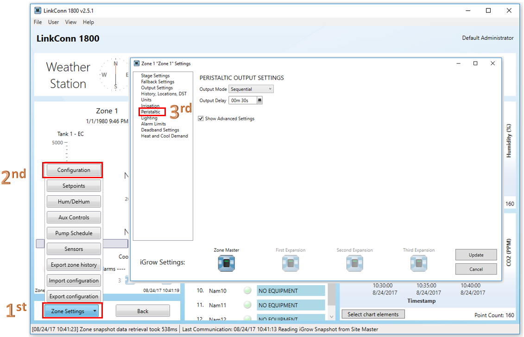Image resolution: width=524 pixels, height=337 pixels.
Task: Select Import configuration option
Action: pos(74,281)
